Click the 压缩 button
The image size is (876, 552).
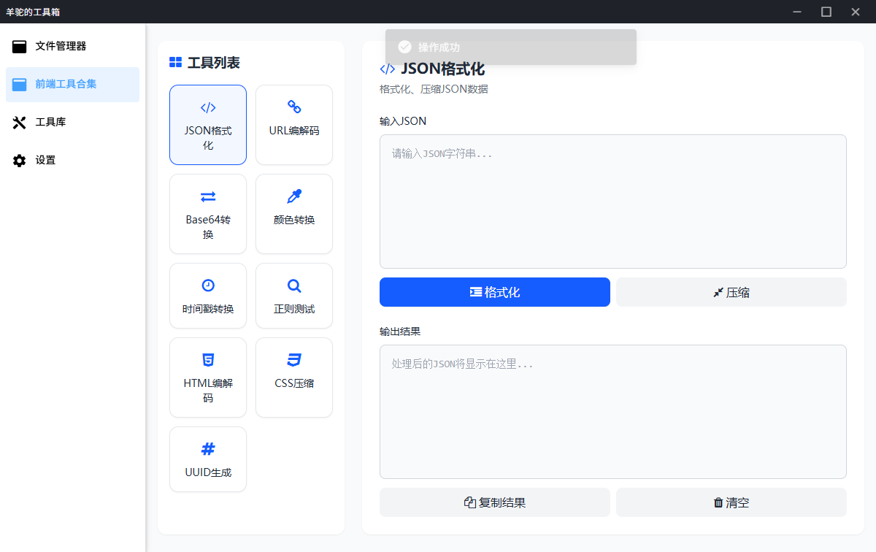[731, 292]
